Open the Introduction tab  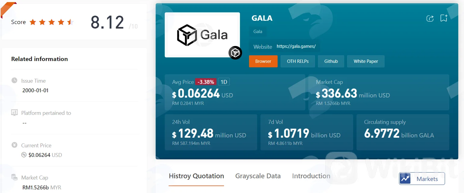coord(311,176)
